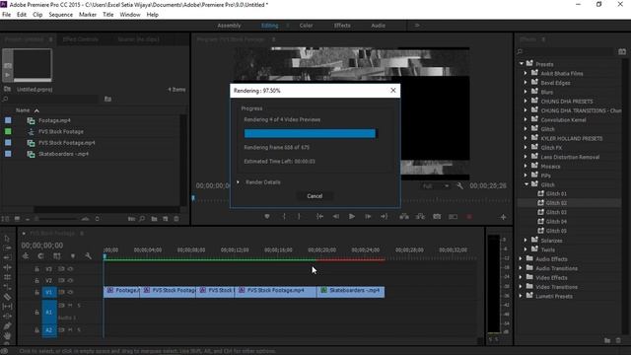
Task: Click Add Marker in Program monitor
Action: [x=267, y=217]
